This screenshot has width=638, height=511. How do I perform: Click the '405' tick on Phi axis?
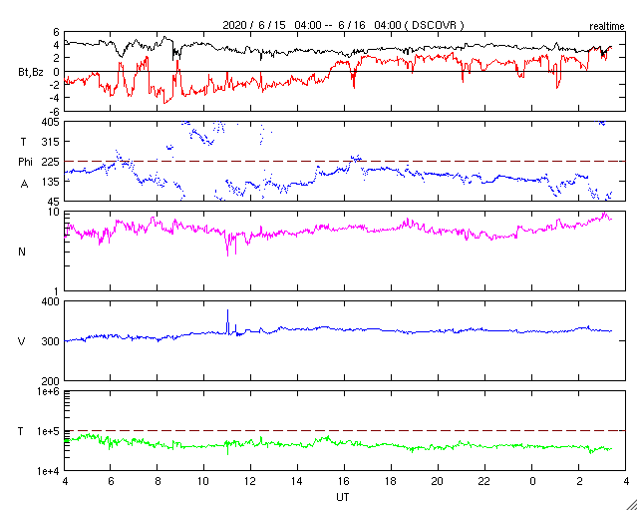(x=52, y=122)
